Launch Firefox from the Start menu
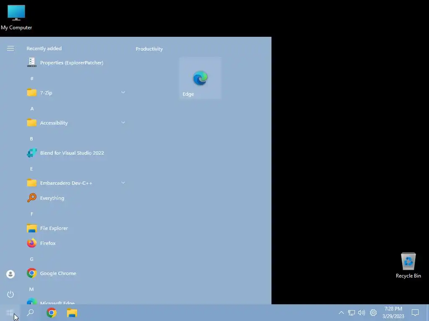Image resolution: width=429 pixels, height=321 pixels. pyautogui.click(x=76, y=243)
